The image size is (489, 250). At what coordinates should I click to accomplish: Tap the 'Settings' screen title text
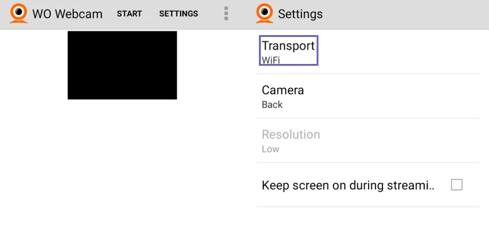(x=300, y=14)
